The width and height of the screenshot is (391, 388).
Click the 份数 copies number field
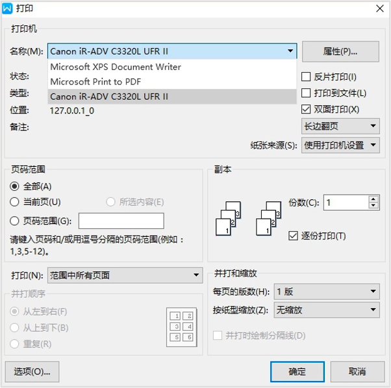click(346, 202)
